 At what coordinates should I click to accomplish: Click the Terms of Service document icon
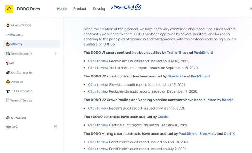(8, 100)
